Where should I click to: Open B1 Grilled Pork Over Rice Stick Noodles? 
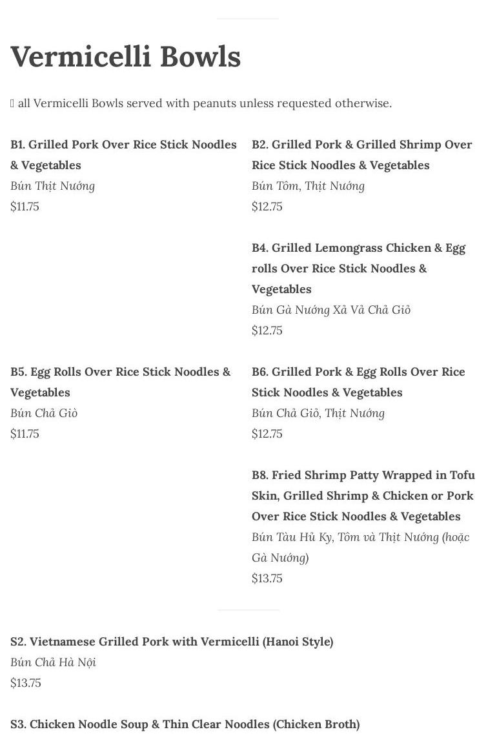(123, 155)
